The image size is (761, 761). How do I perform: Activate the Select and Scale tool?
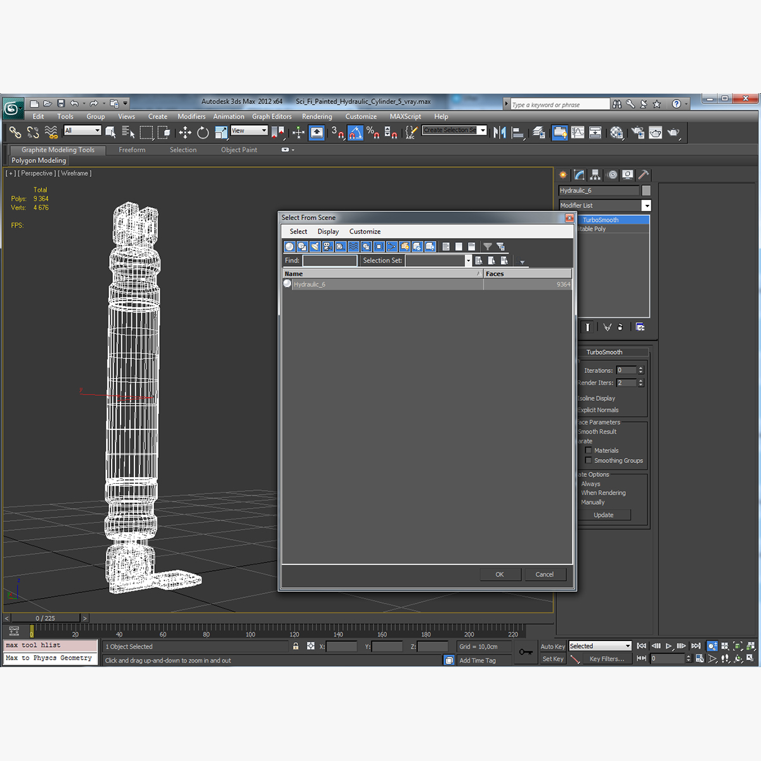(x=221, y=132)
